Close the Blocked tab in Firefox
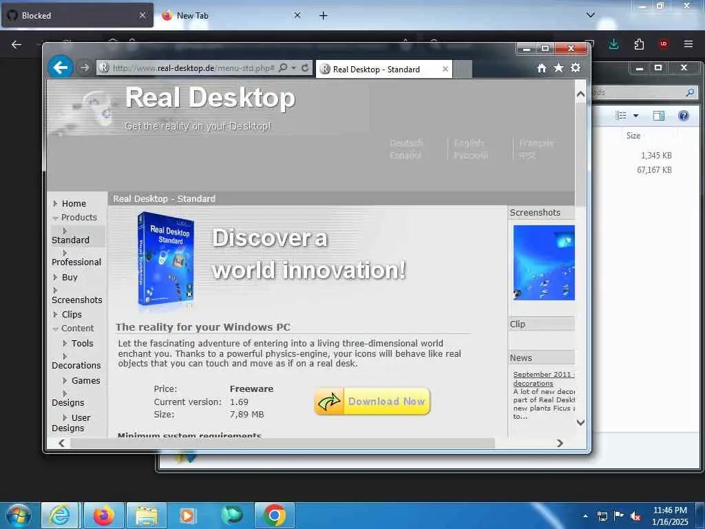 pos(143,16)
